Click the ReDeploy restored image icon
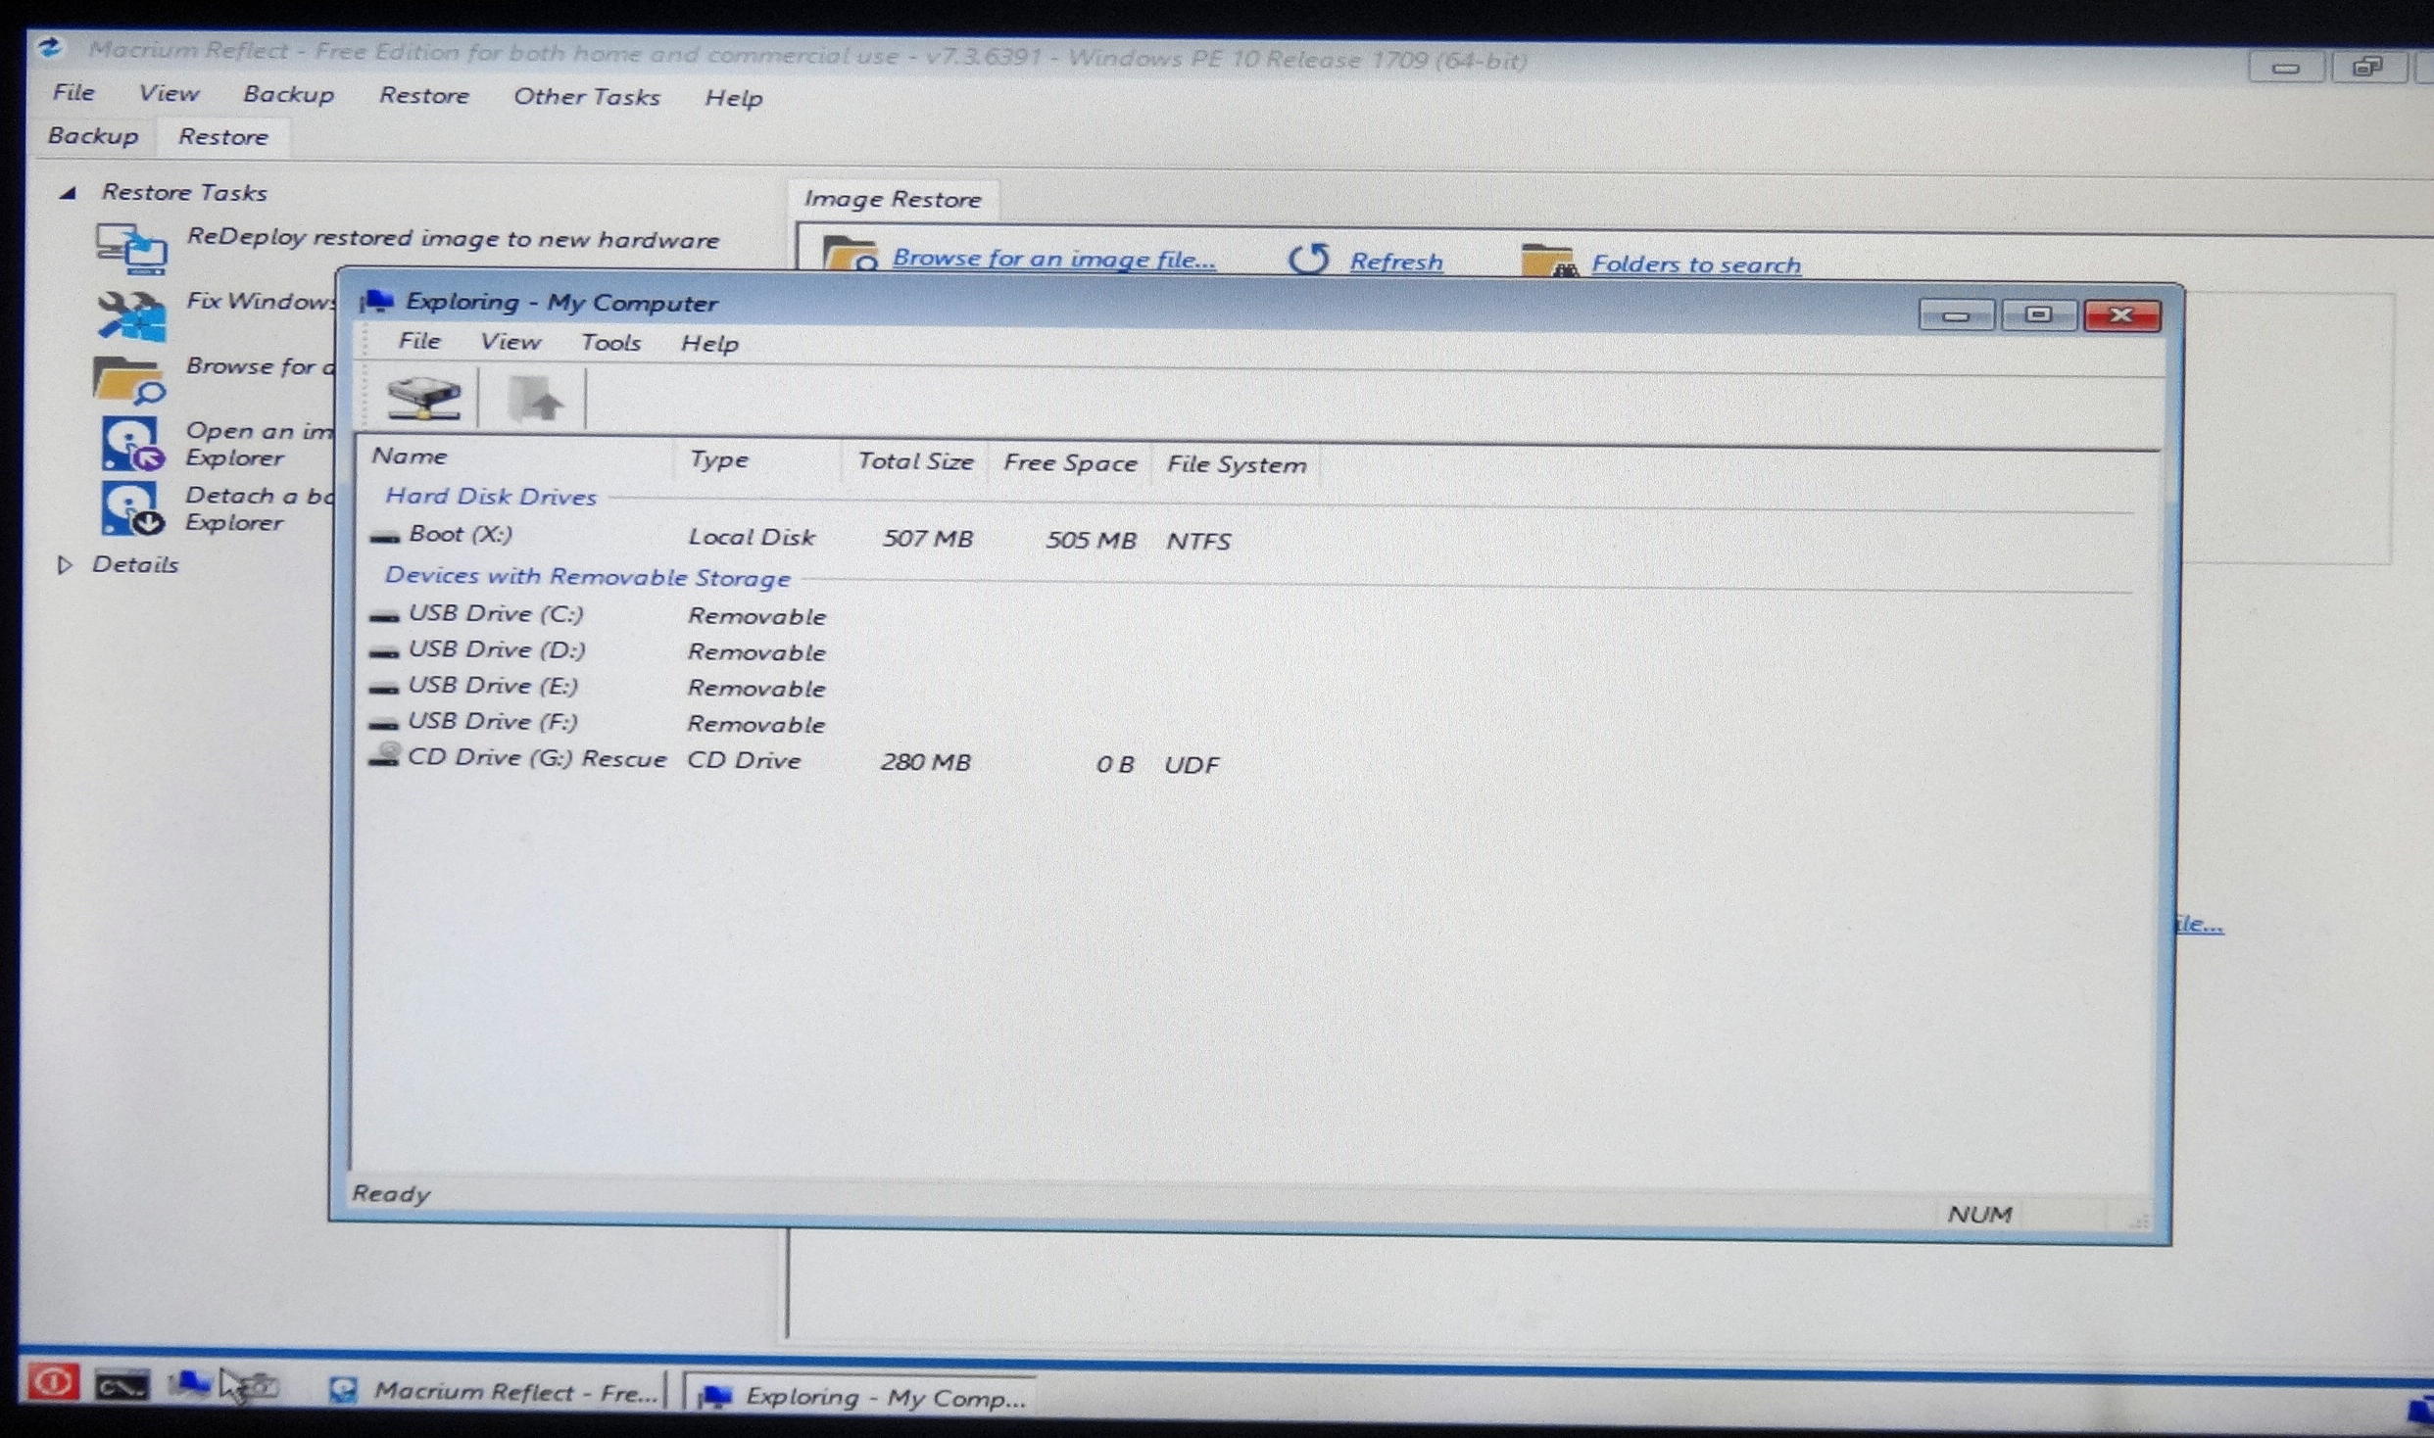The height and width of the screenshot is (1438, 2434). pos(130,248)
